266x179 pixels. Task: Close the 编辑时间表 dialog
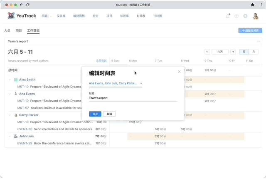pyautogui.click(x=179, y=72)
